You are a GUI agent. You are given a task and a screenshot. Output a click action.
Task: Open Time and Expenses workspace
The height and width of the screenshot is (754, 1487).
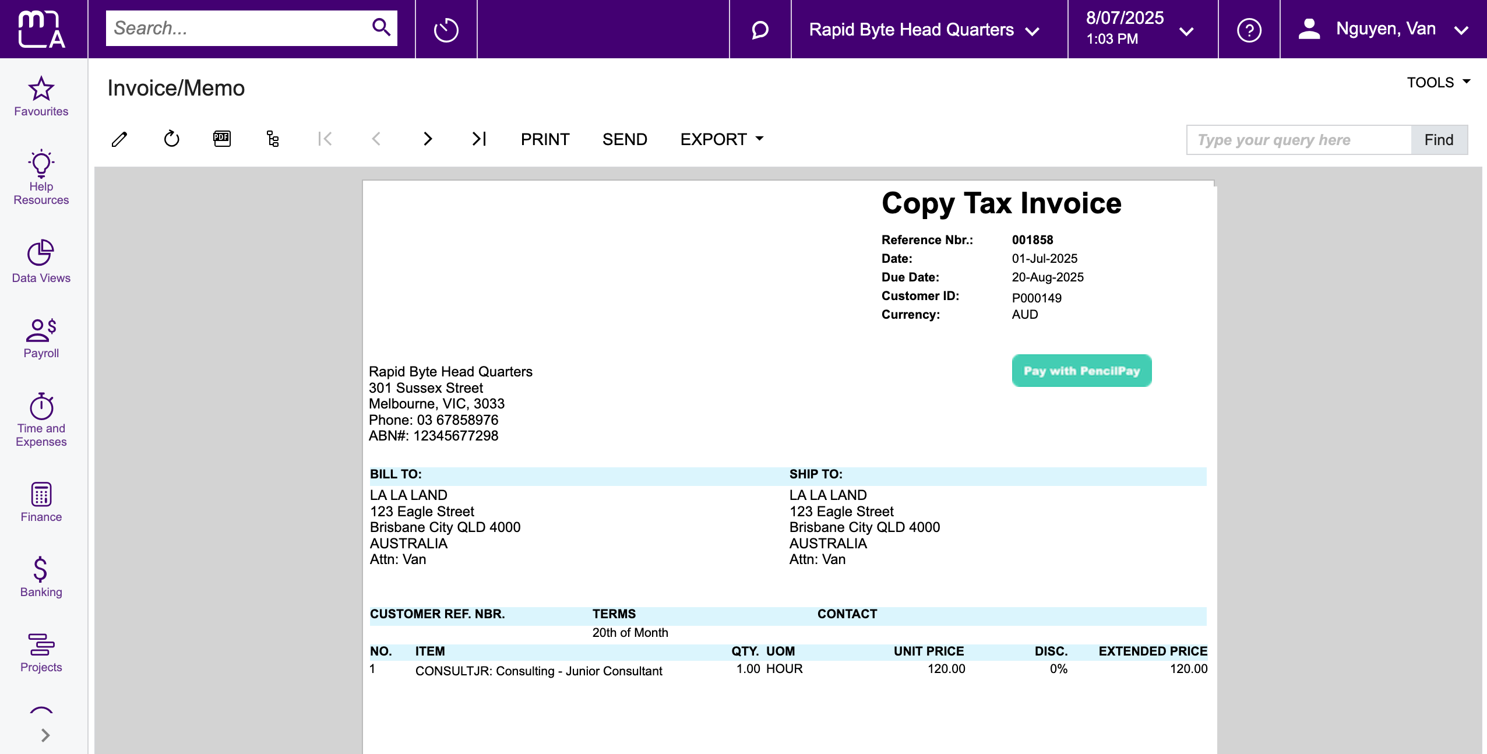(x=41, y=420)
